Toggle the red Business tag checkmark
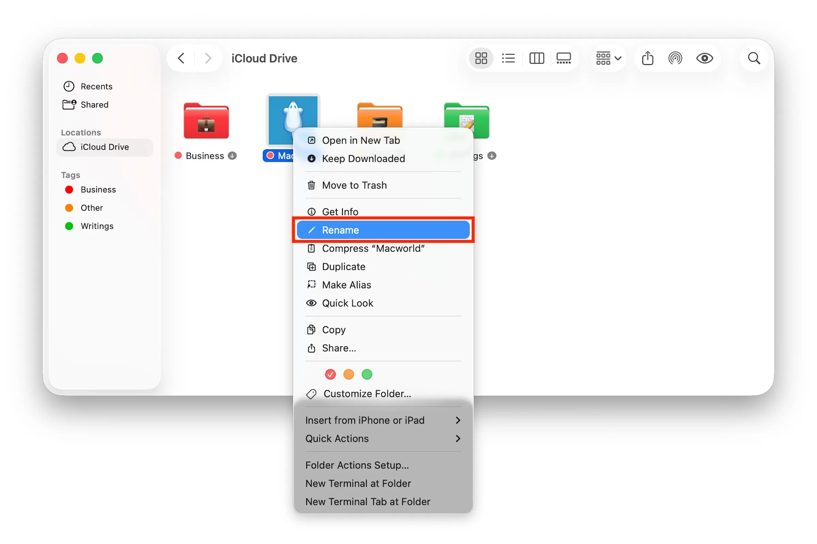Viewport: 817px width, 544px height. [x=330, y=374]
